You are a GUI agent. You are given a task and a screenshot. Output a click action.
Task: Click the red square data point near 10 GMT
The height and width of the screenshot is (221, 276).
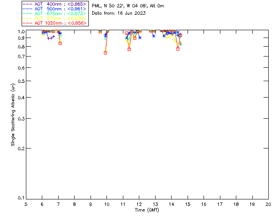[106, 53]
